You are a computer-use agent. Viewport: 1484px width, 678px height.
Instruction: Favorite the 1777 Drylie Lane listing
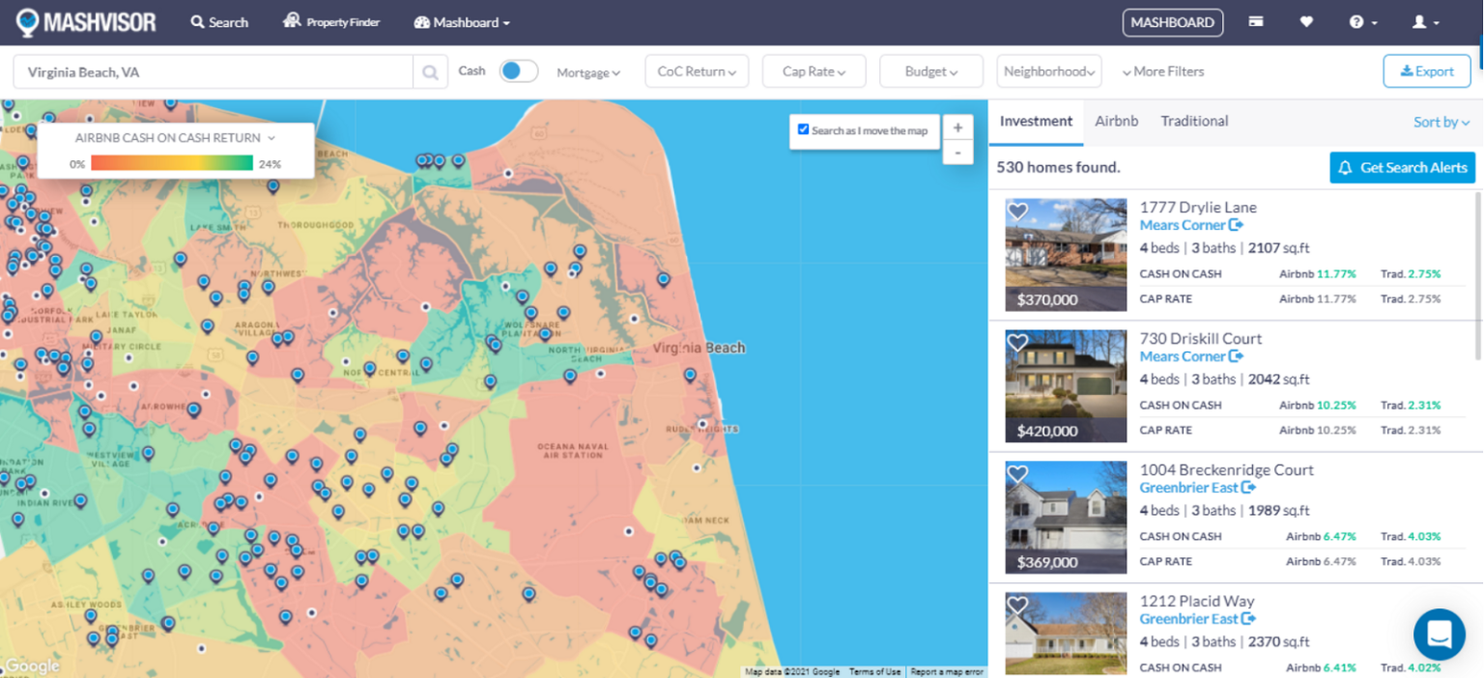pyautogui.click(x=1017, y=212)
